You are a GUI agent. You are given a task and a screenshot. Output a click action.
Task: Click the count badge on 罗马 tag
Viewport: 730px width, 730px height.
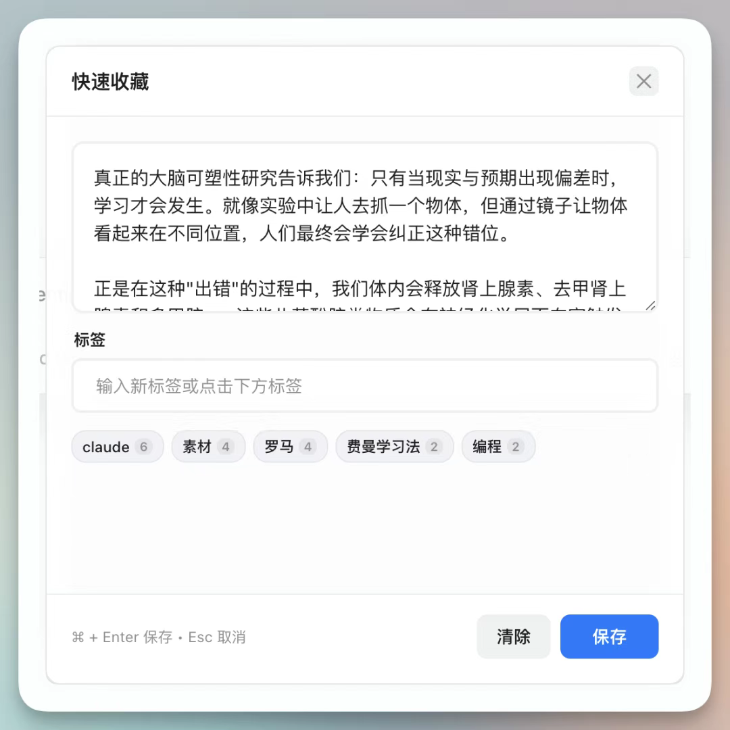click(x=308, y=447)
